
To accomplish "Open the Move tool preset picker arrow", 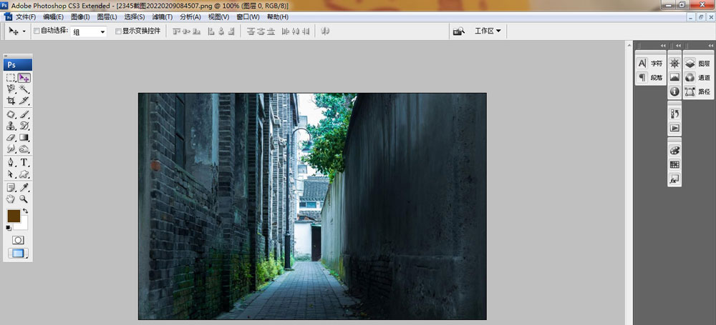I will click(24, 32).
